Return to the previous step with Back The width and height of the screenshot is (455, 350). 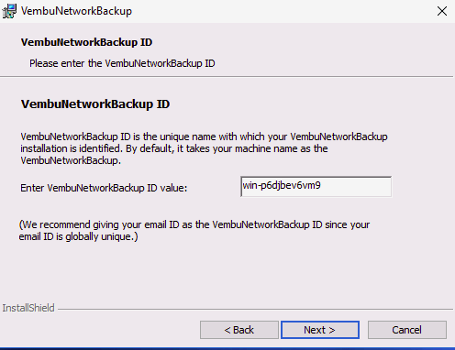click(239, 330)
